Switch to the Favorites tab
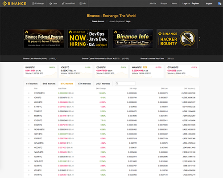This screenshot has width=223, height=178. (32, 84)
